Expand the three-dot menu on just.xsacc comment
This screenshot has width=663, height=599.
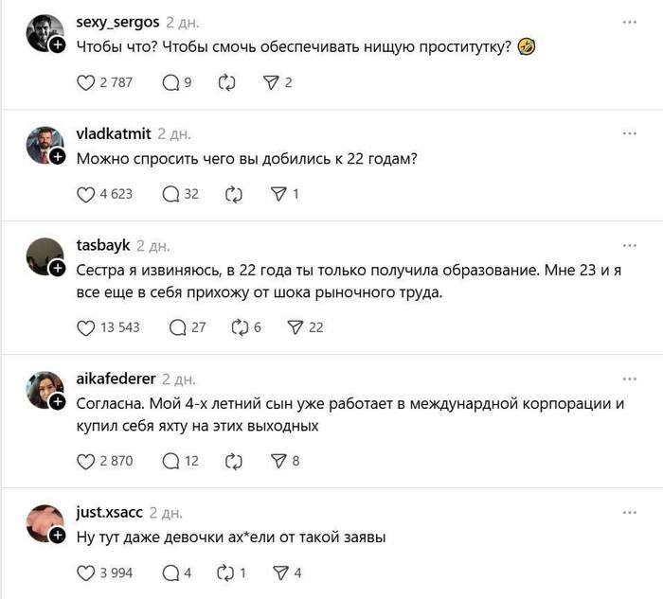(630, 512)
